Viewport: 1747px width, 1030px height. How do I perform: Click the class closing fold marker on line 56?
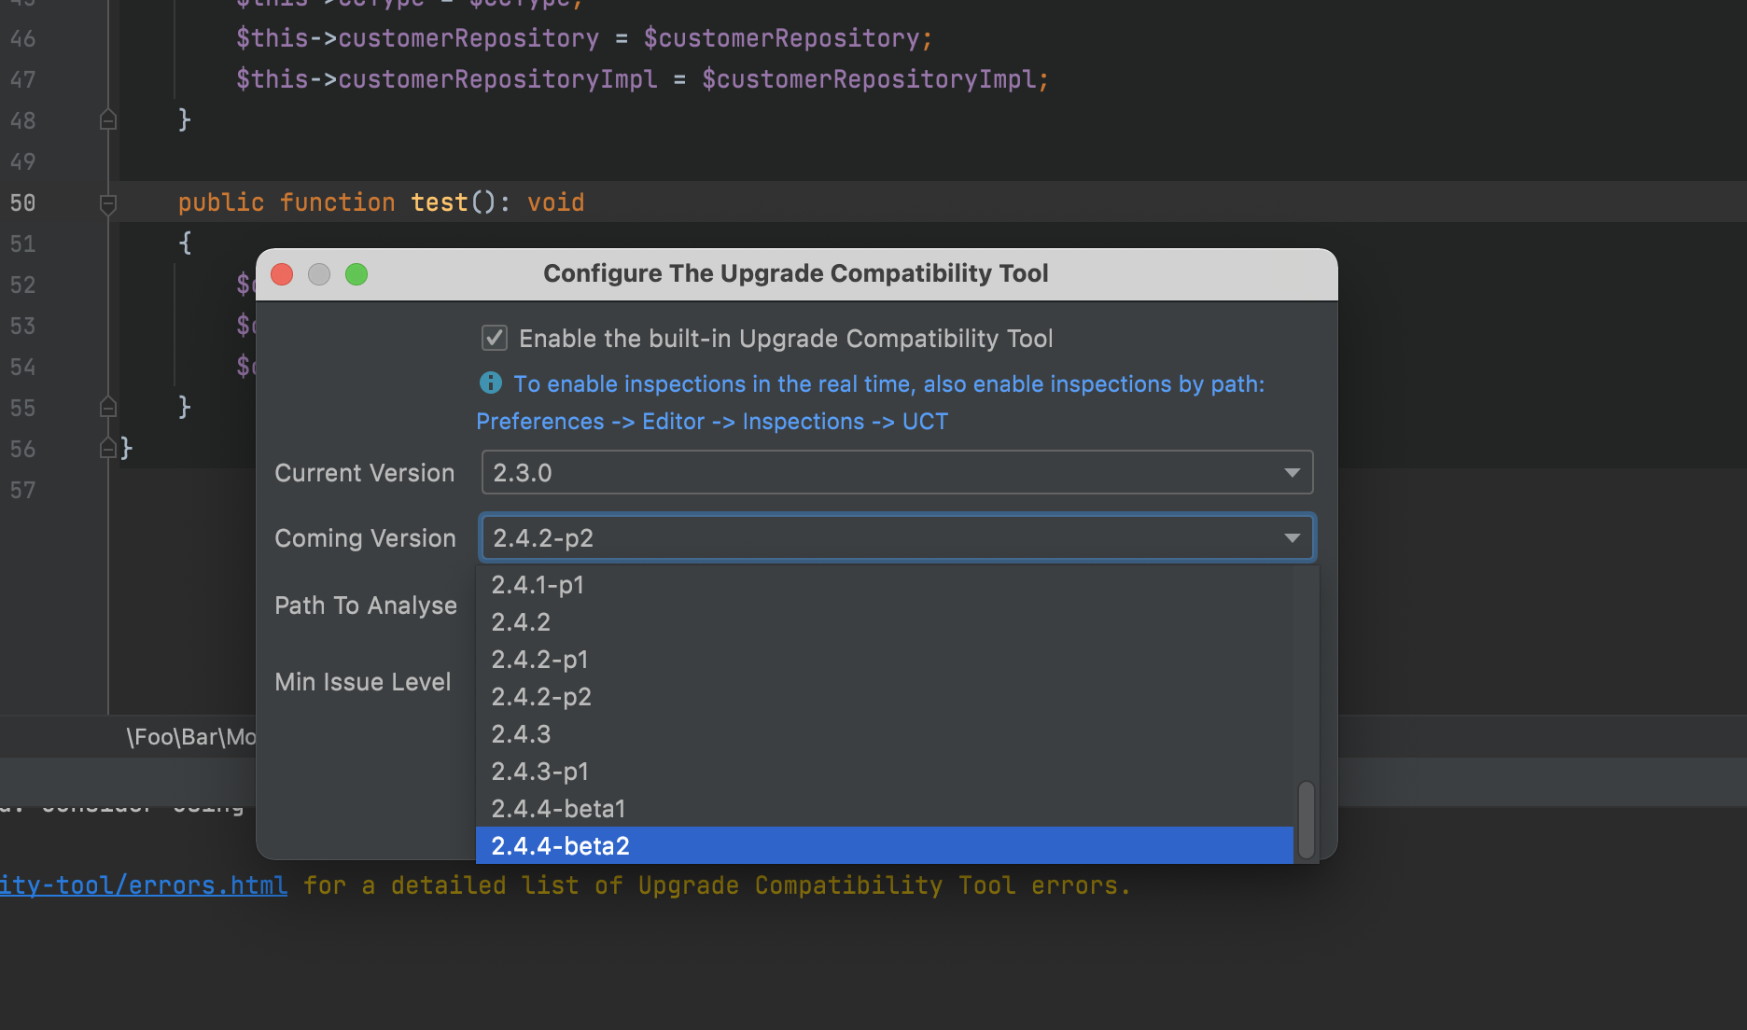[x=108, y=449]
